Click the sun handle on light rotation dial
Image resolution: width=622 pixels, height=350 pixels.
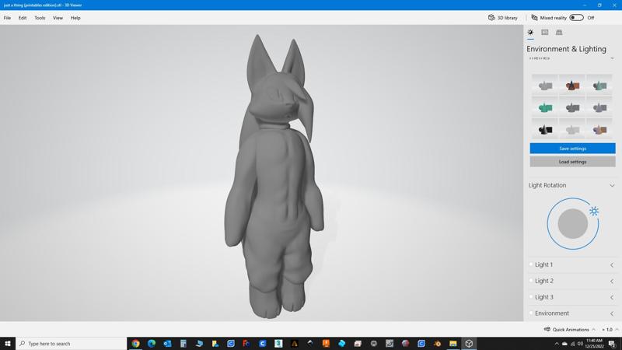click(x=594, y=211)
